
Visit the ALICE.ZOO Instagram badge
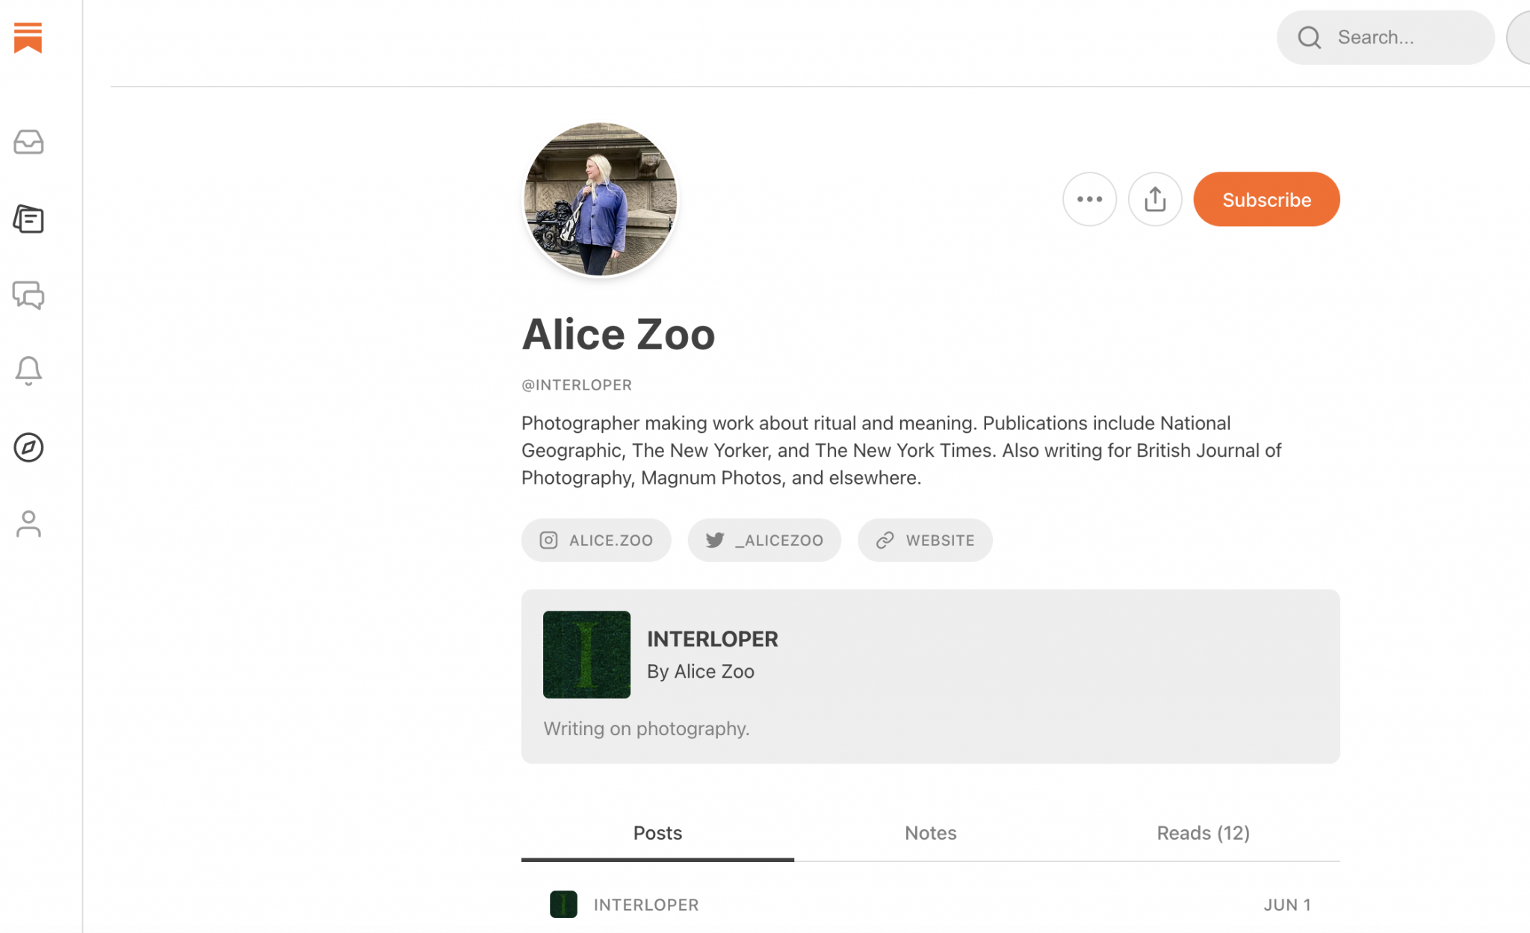[x=595, y=540]
